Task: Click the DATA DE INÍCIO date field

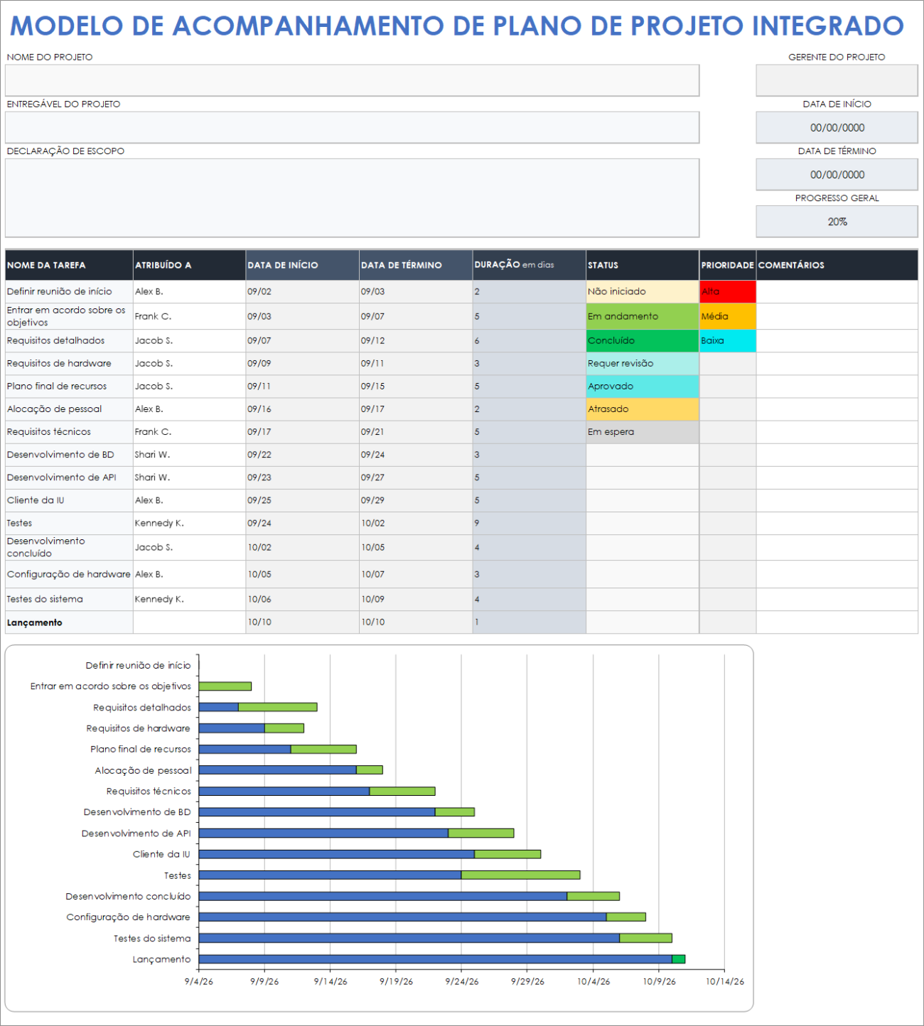Action: [837, 127]
